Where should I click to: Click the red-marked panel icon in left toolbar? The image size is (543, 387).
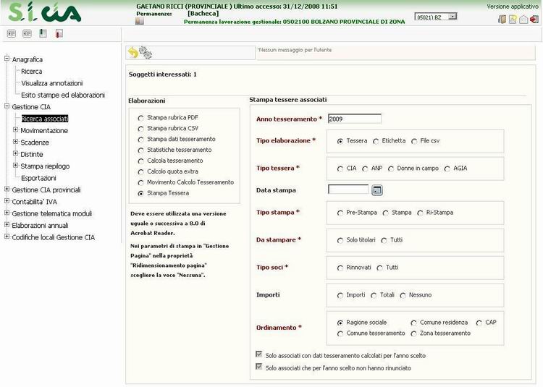59,33
